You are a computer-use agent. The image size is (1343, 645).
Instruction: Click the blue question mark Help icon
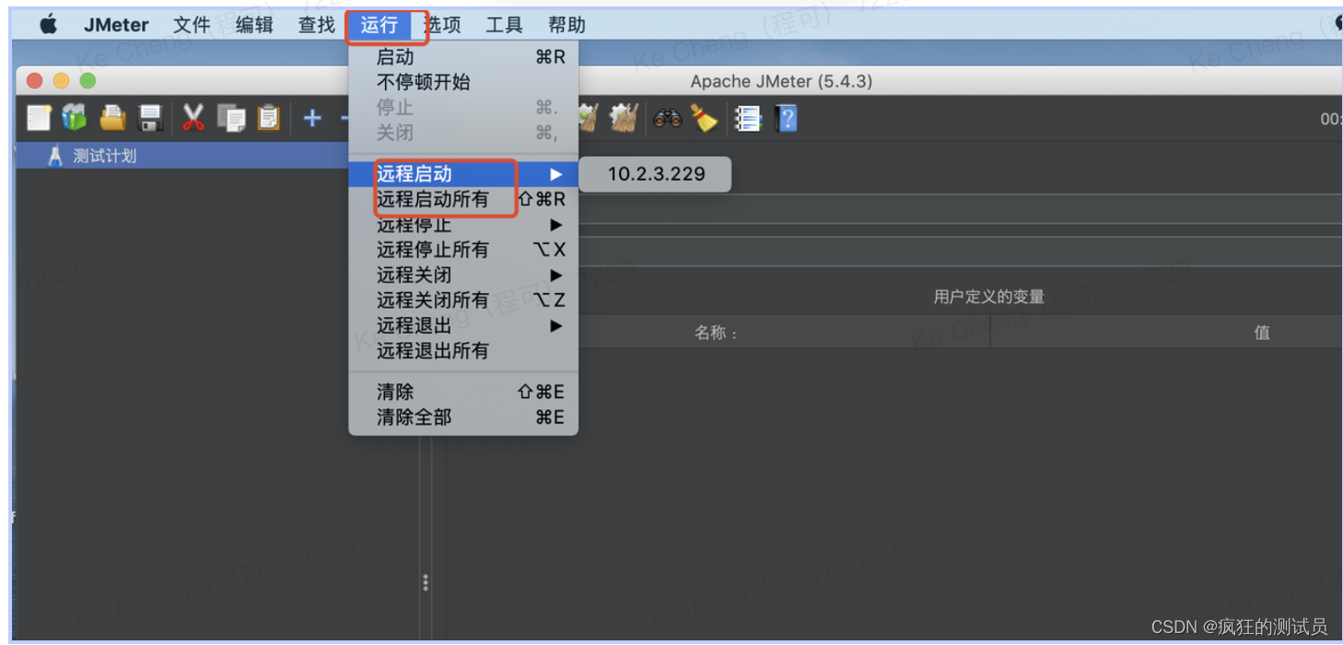786,118
